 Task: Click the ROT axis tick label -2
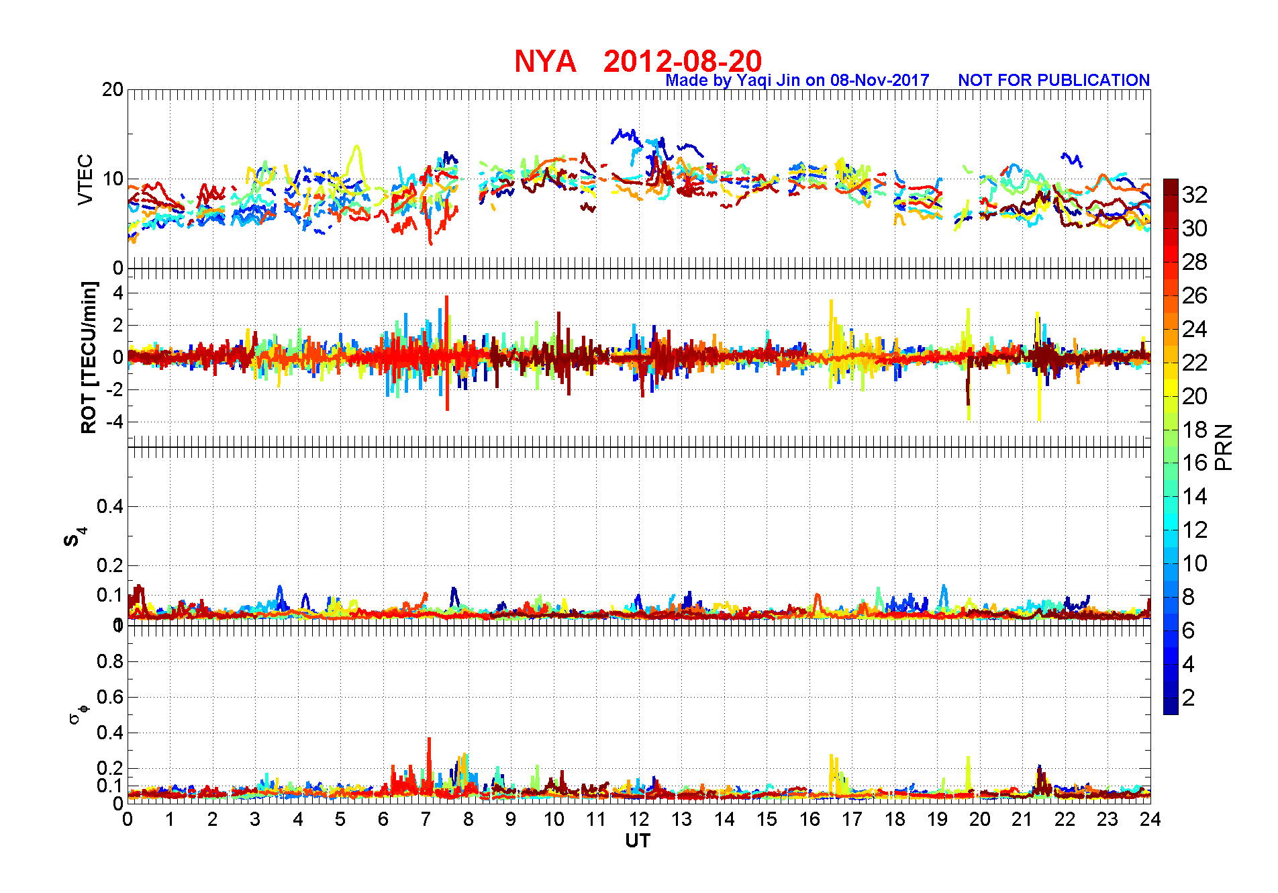click(x=115, y=390)
